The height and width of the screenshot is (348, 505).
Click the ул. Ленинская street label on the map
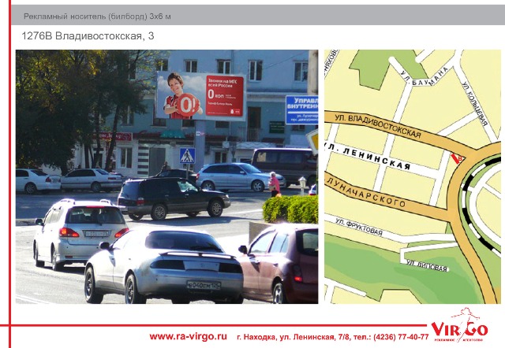point(369,157)
